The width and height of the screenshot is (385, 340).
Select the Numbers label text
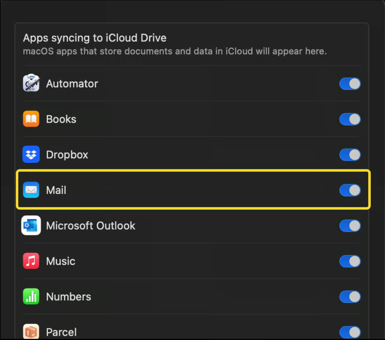(69, 297)
